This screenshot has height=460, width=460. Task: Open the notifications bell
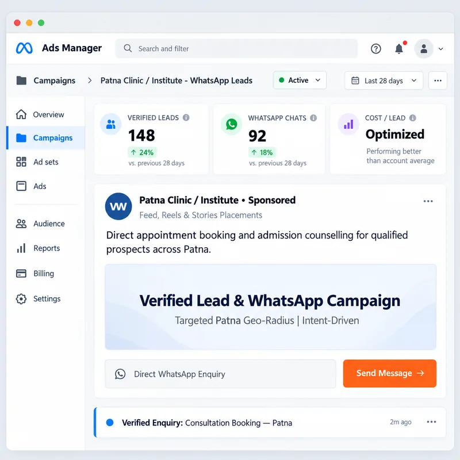[x=399, y=48]
